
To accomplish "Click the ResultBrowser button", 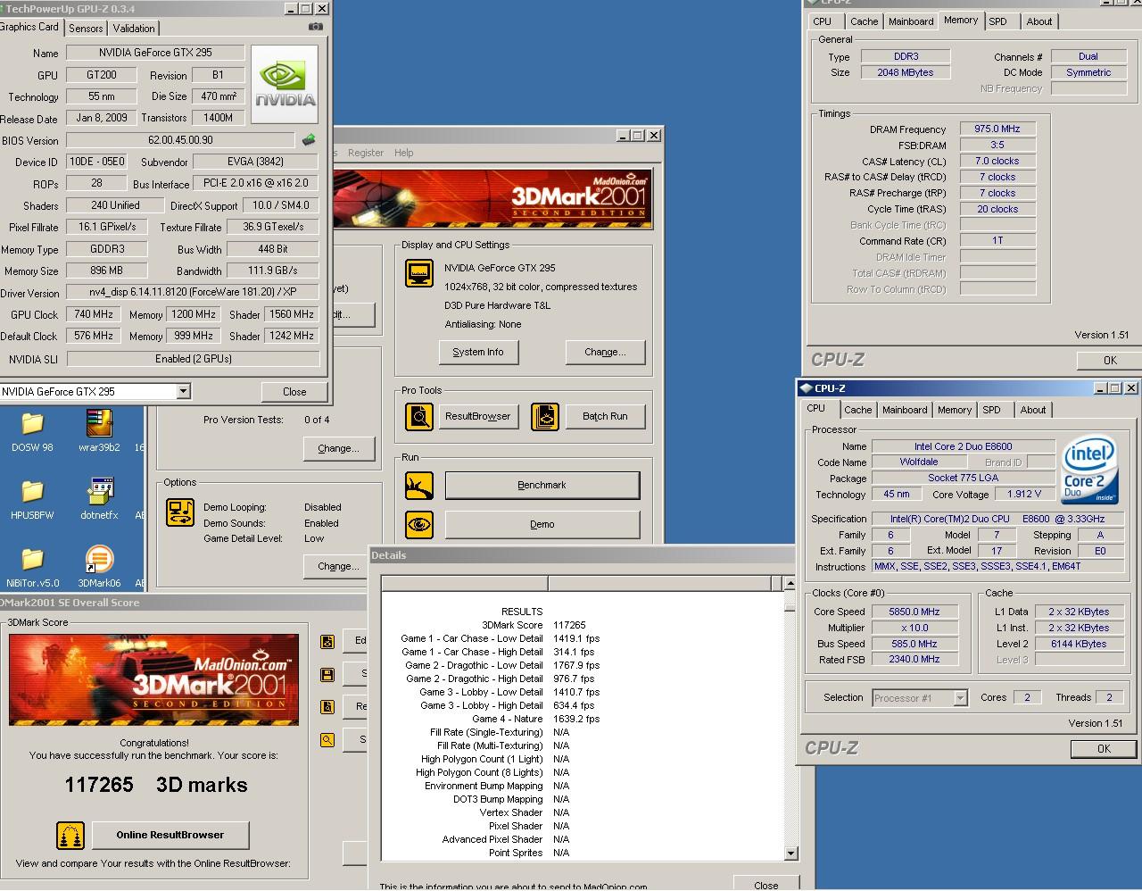I will [x=478, y=417].
